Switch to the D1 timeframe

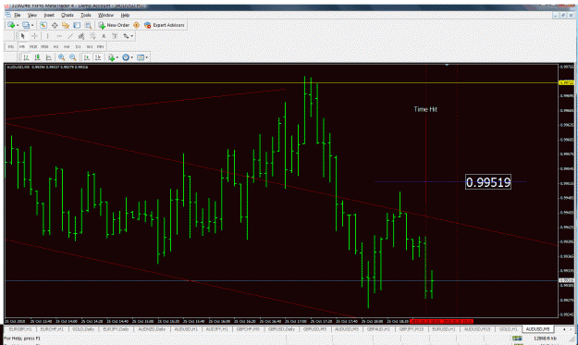click(79, 46)
